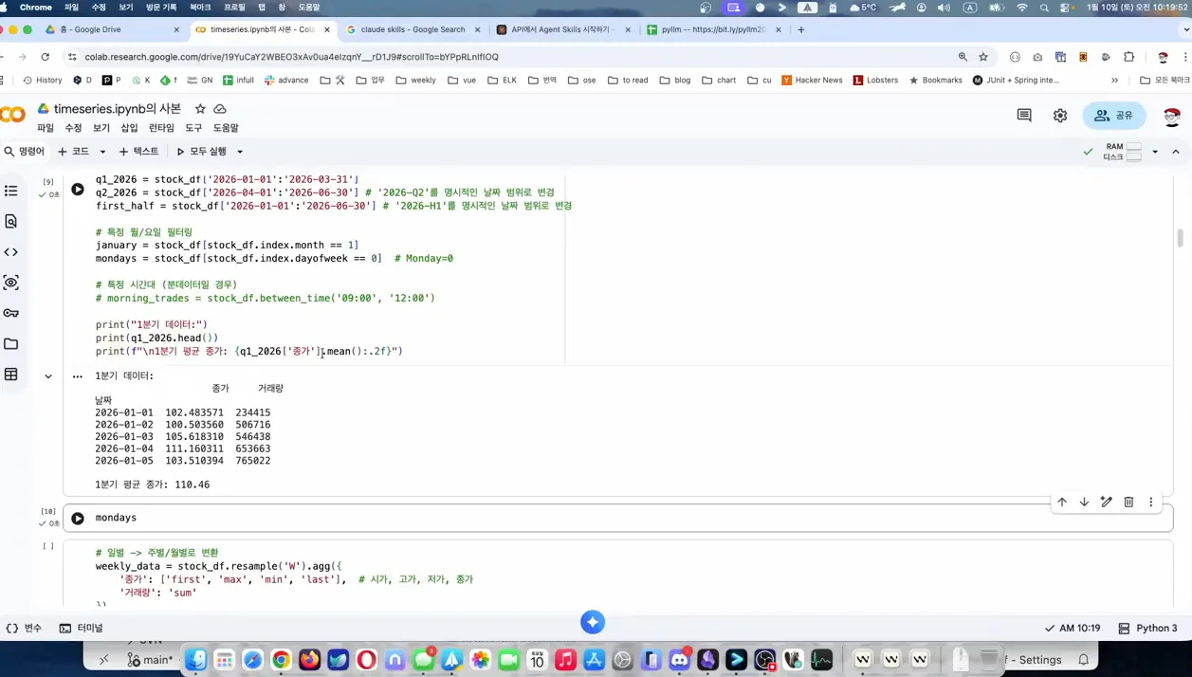Open the Gemini sparkle assistant button
Image resolution: width=1192 pixels, height=677 pixels.
tap(593, 622)
